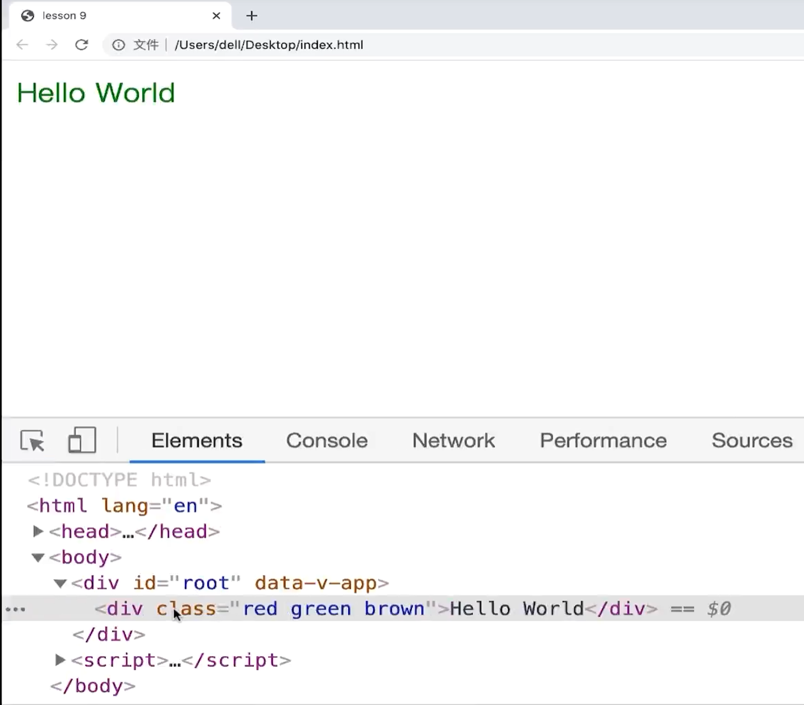Image resolution: width=804 pixels, height=705 pixels.
Task: Switch to the Elements tab
Action: pyautogui.click(x=197, y=441)
